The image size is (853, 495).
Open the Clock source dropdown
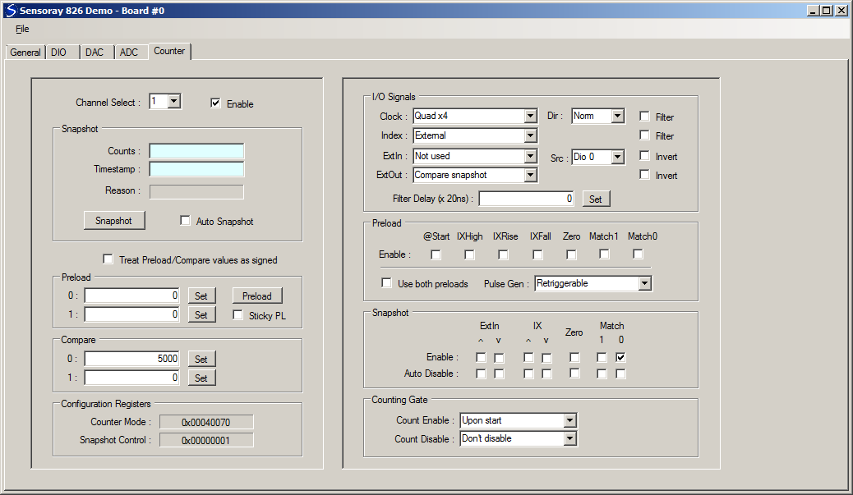pyautogui.click(x=476, y=116)
